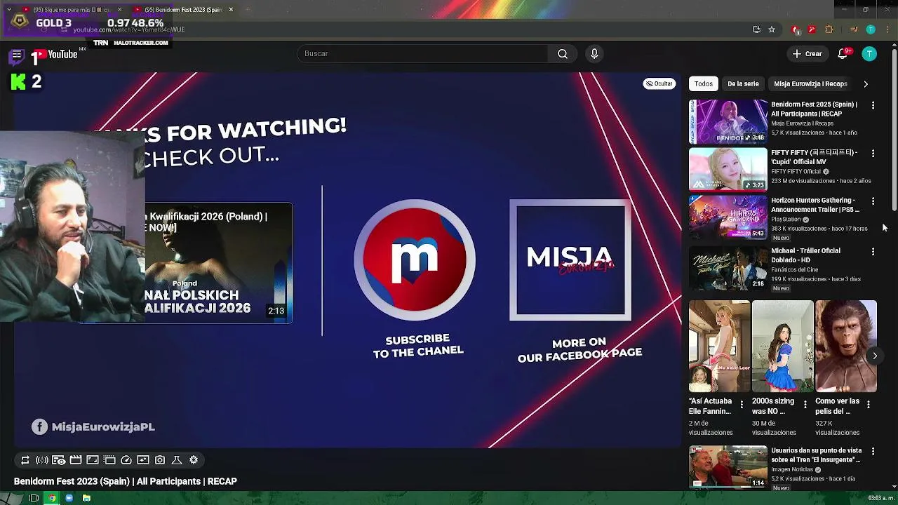Open the Chrome extensions puzzle icon

[829, 29]
